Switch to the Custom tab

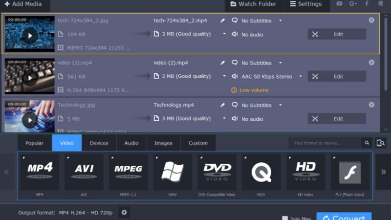[198, 143]
